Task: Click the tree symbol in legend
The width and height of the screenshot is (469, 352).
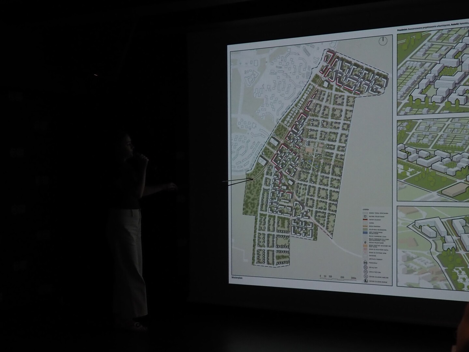Action: 365,243
